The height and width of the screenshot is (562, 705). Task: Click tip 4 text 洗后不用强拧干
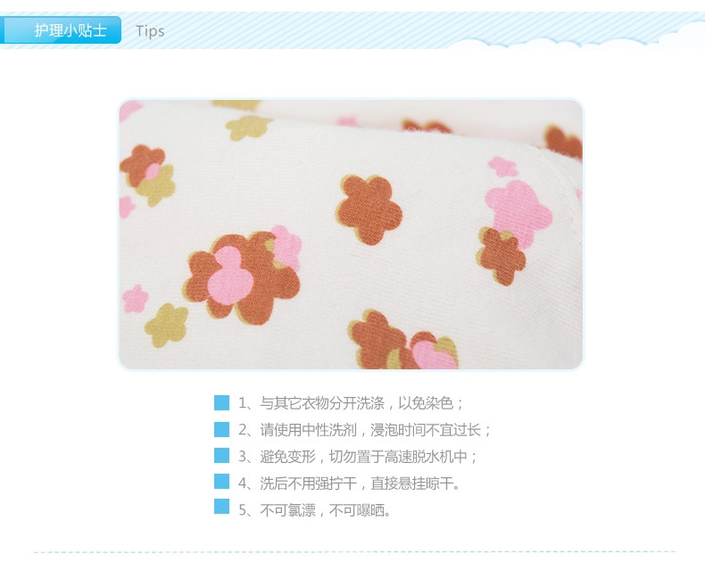coord(308,483)
